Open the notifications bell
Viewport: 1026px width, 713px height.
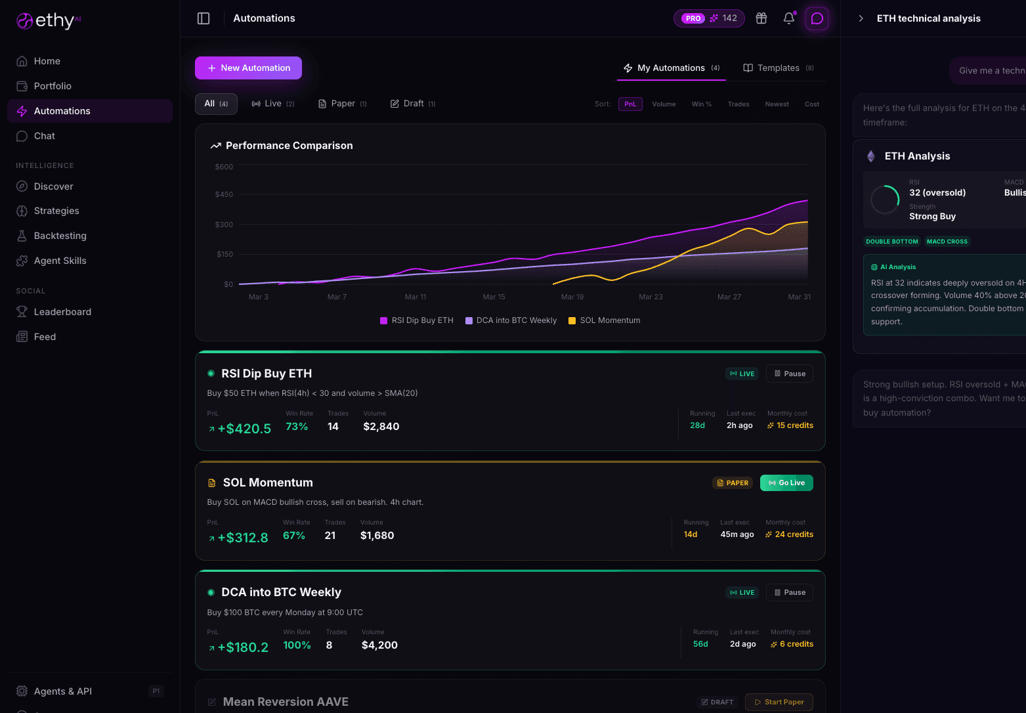click(789, 18)
